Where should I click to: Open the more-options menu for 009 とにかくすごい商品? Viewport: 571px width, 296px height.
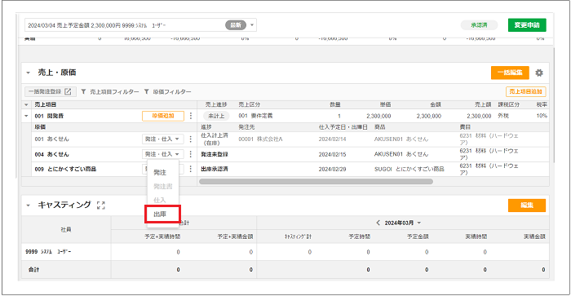190,169
